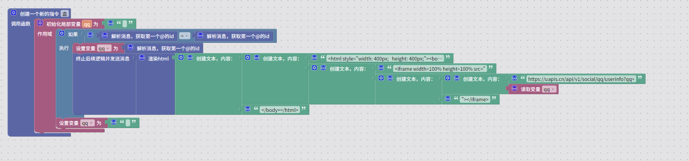Click the glasses icon on 读取变量 block
This screenshot has width=689, height=161.
coord(515,89)
